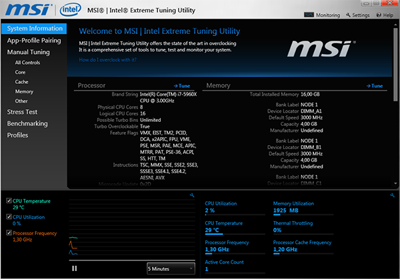Click wrench icon above the stats panel
The width and height of the screenshot is (400, 279).
point(393,195)
